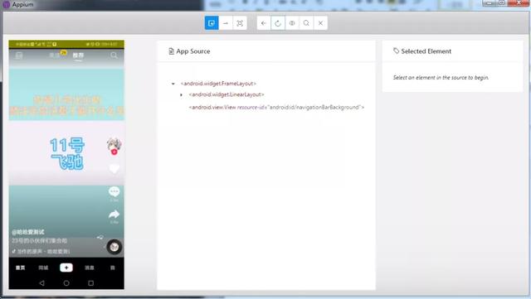Collapse the android.widget.FrameLayout node

tap(173, 84)
